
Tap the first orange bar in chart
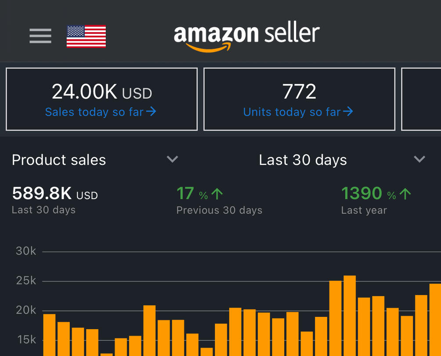49,334
